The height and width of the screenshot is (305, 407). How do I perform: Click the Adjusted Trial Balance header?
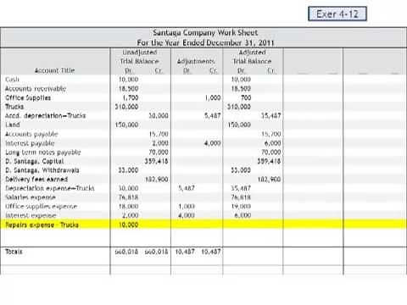pyautogui.click(x=252, y=57)
